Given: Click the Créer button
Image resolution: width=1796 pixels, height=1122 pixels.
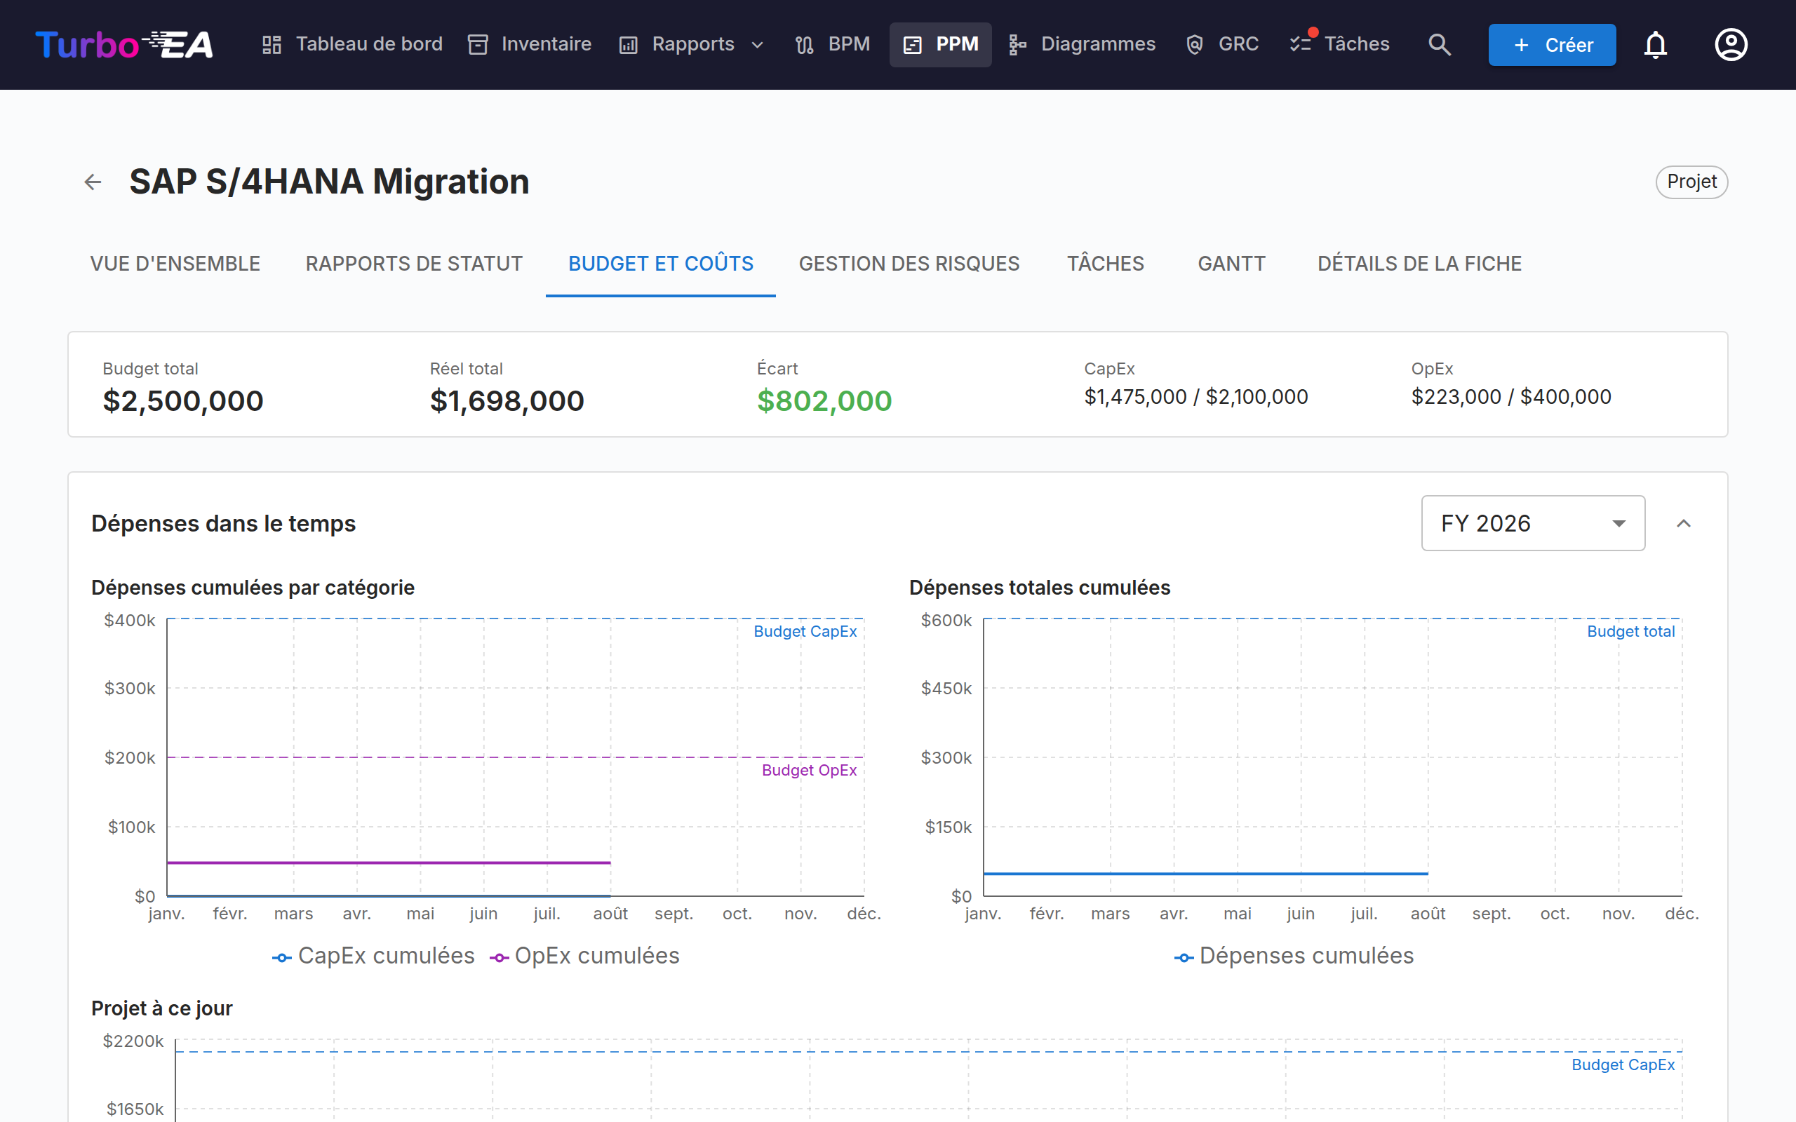Looking at the screenshot, I should tap(1552, 44).
